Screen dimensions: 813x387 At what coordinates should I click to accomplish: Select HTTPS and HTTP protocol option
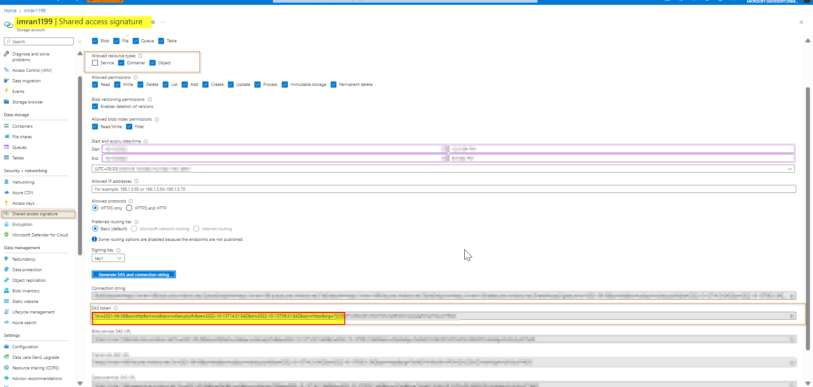pos(129,208)
